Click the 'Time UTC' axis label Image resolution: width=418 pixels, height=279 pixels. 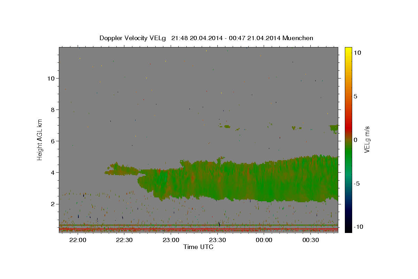198,247
